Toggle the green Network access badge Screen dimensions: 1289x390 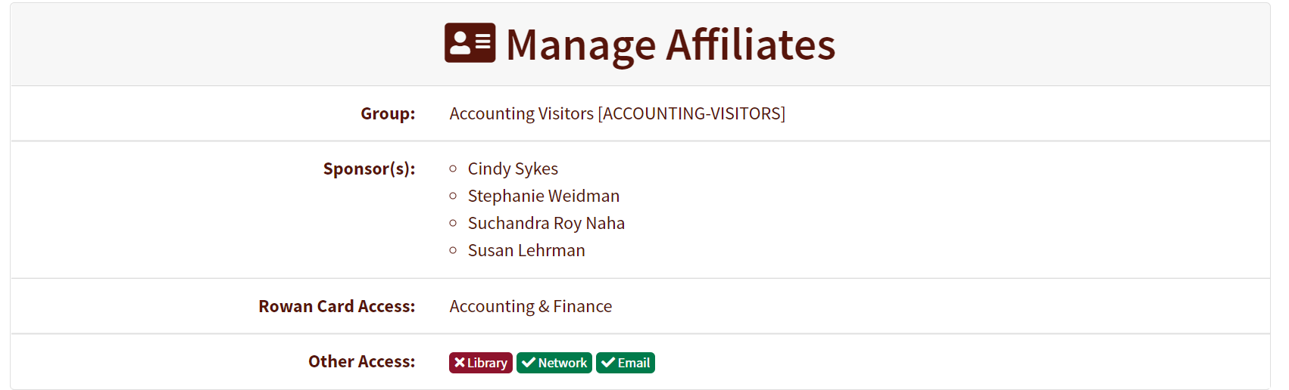pos(554,363)
